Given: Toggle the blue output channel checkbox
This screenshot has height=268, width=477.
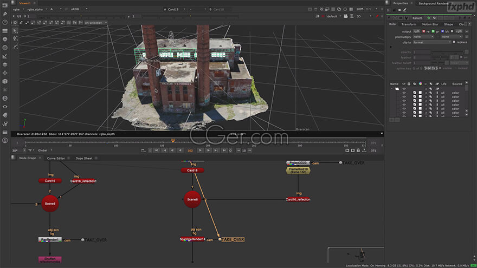Looking at the screenshot, I should pyautogui.click(x=442, y=31).
